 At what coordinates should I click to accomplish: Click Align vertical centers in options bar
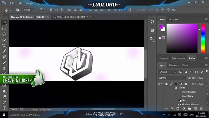(x=56, y=10)
